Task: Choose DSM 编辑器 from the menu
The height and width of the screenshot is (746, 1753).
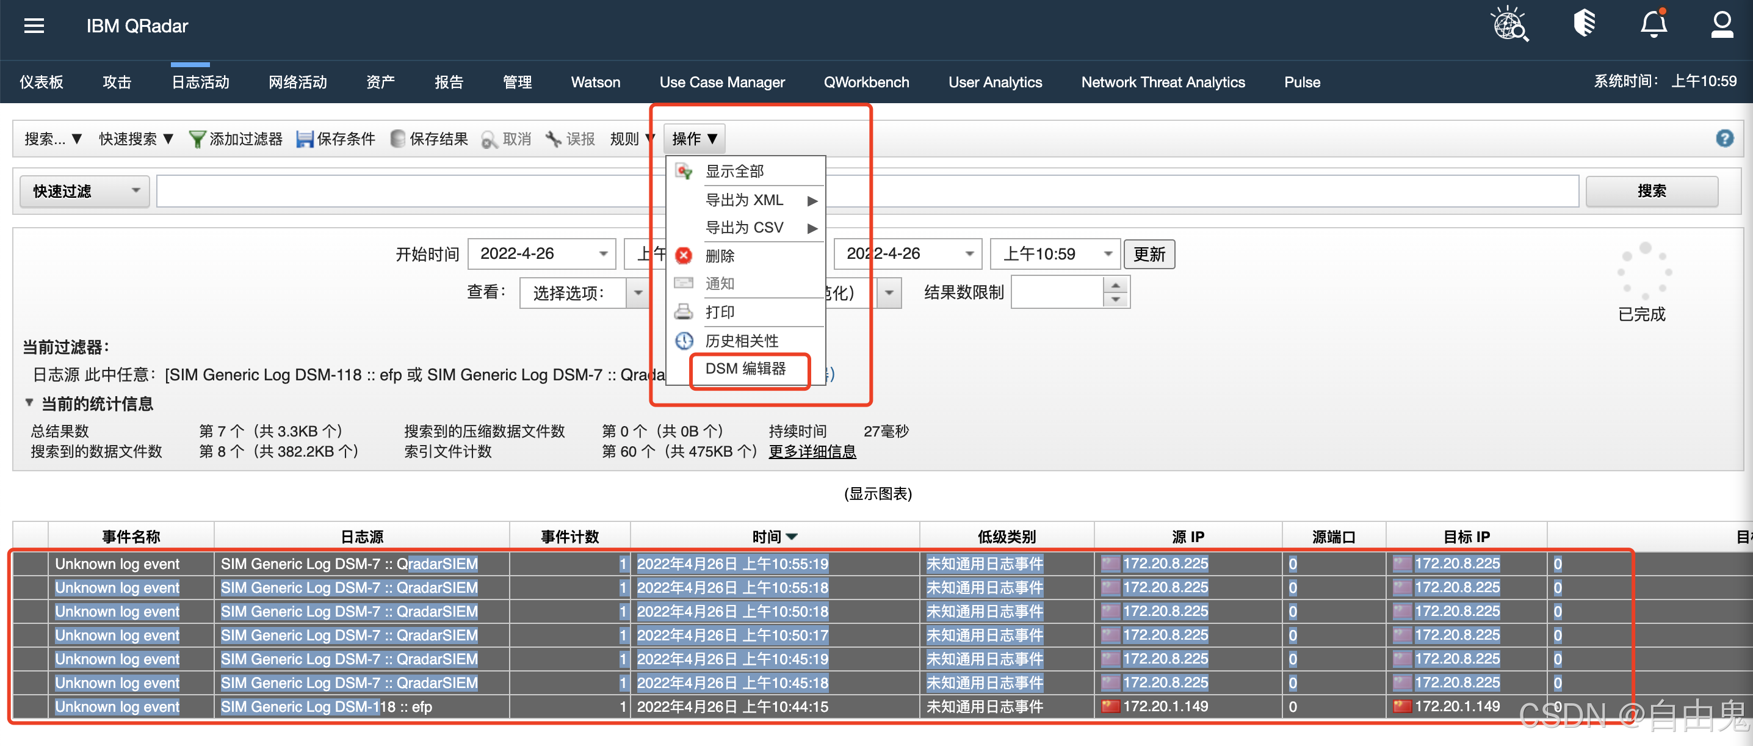Action: tap(745, 369)
